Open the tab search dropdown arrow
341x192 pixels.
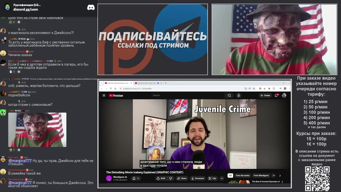click(102, 83)
